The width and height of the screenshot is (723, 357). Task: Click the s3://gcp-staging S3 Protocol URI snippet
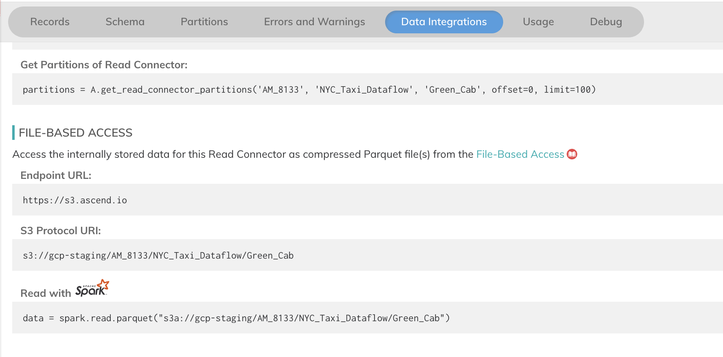click(158, 255)
